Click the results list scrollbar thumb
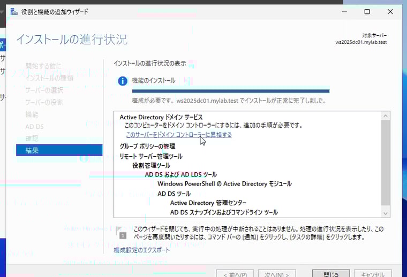The image size is (407, 277). pyautogui.click(x=386, y=163)
